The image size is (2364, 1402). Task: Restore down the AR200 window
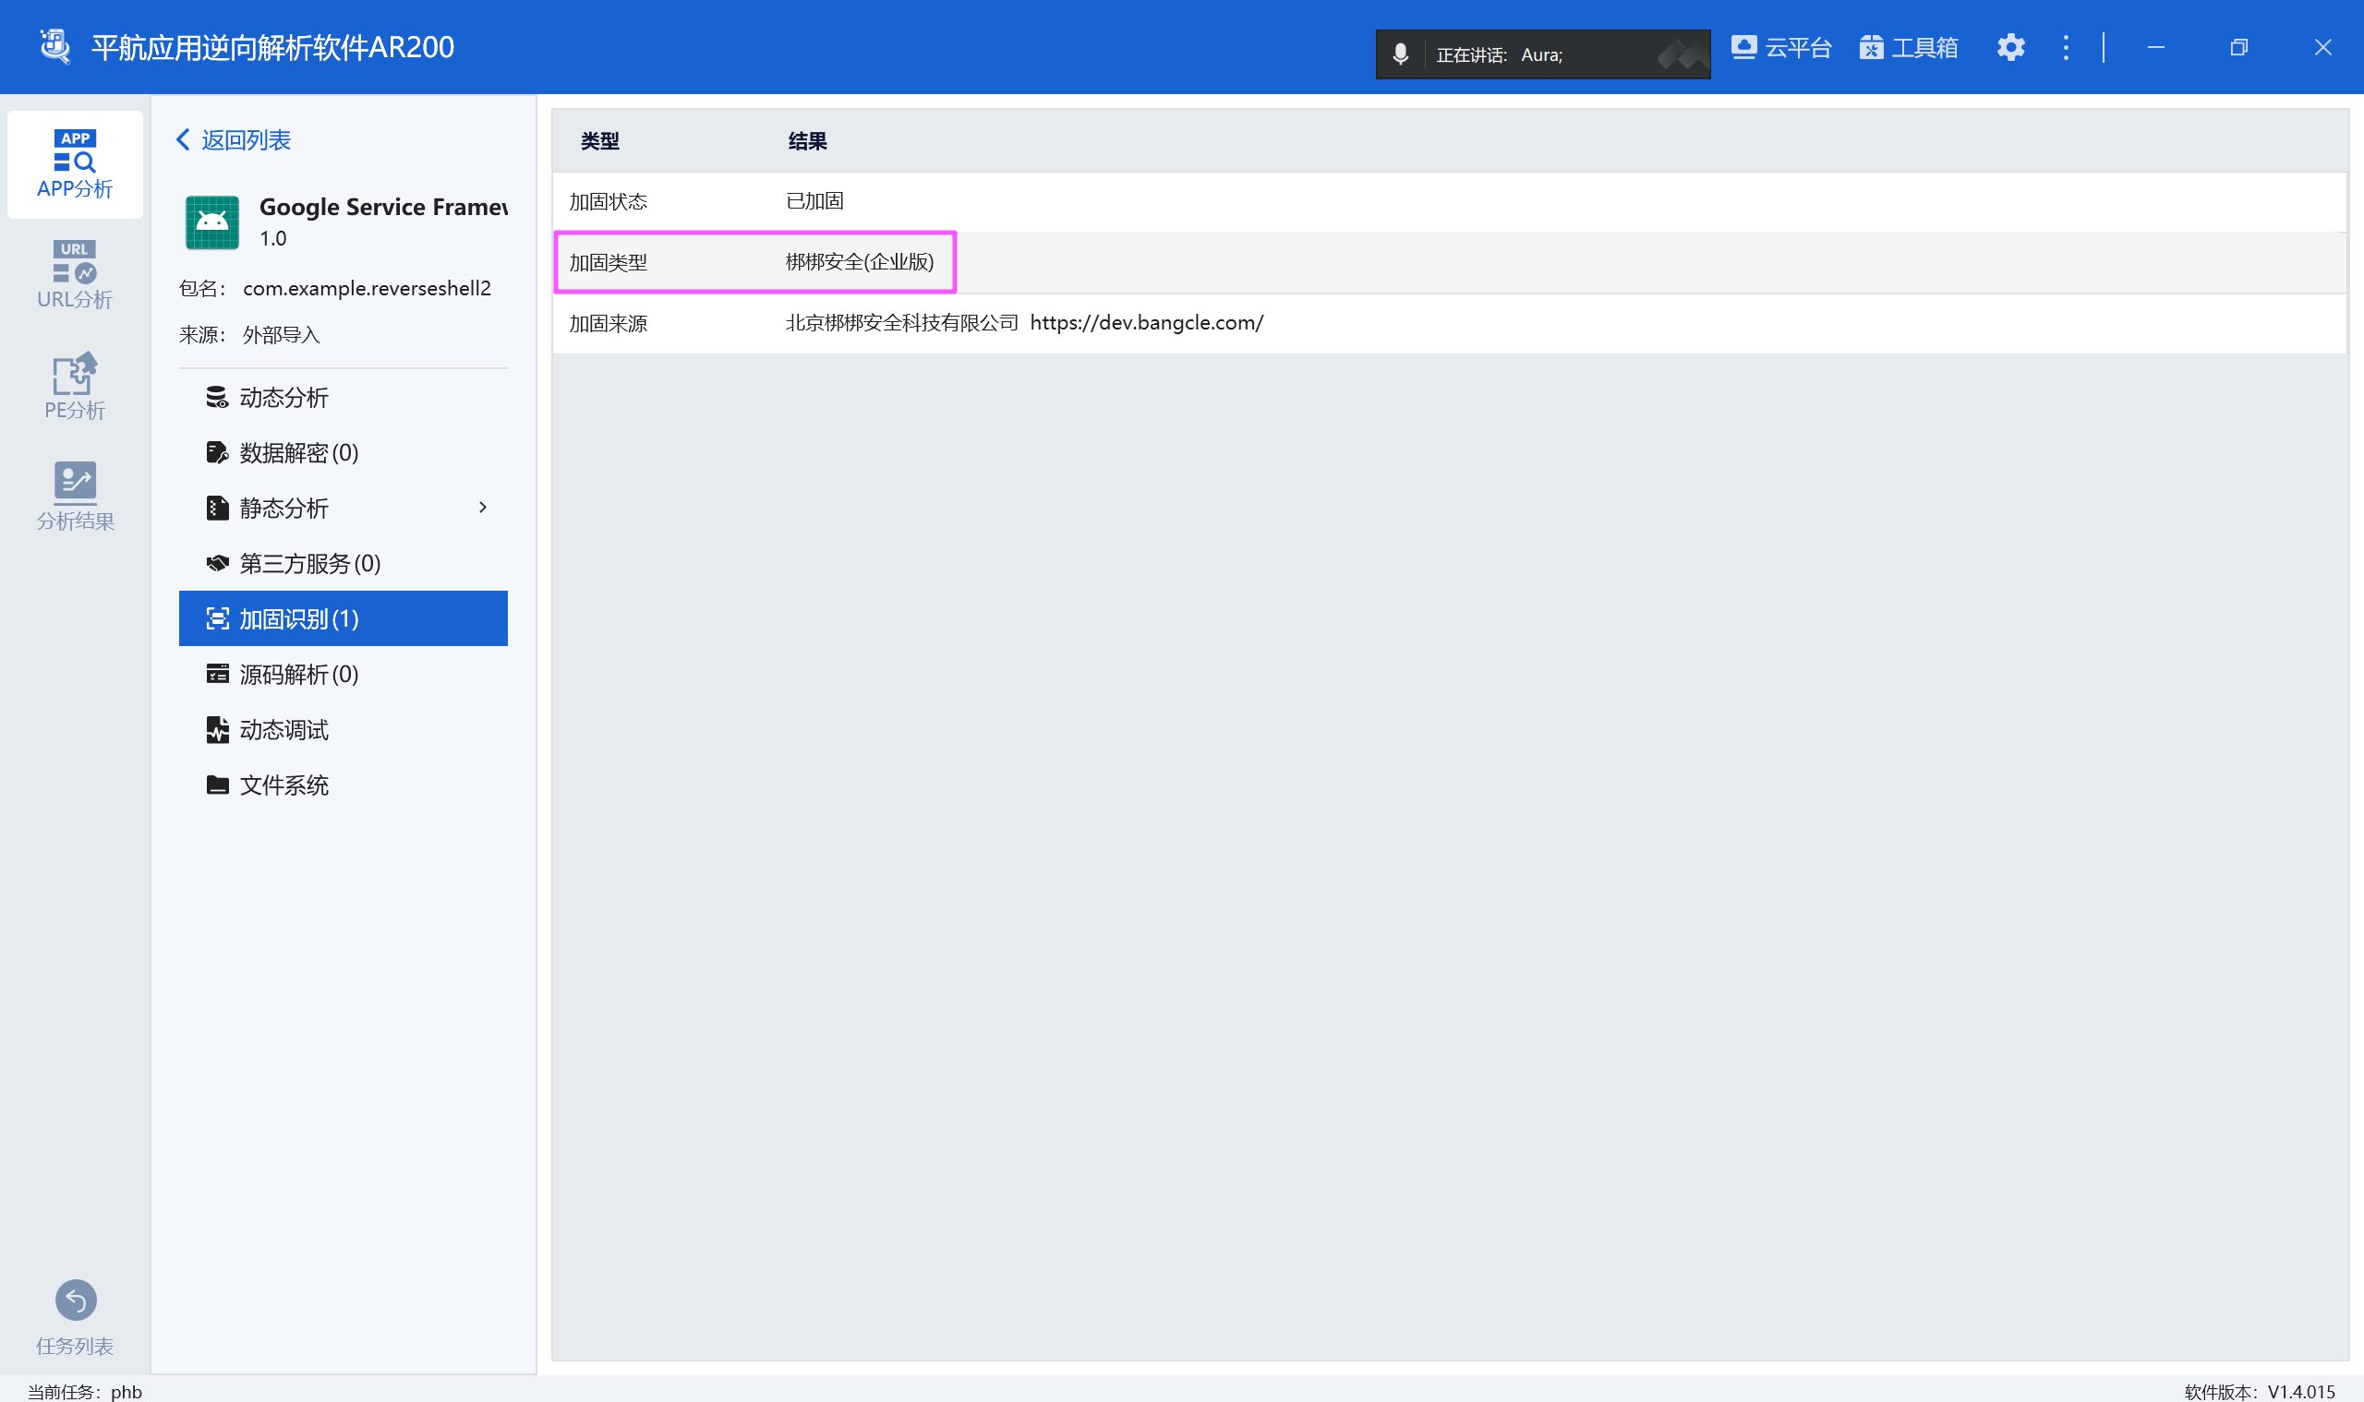click(2238, 47)
